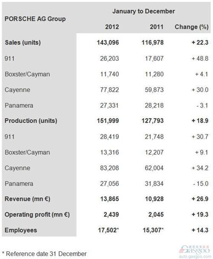This screenshot has width=213, height=259.
Task: Click the Employees row label
Action: click(21, 230)
